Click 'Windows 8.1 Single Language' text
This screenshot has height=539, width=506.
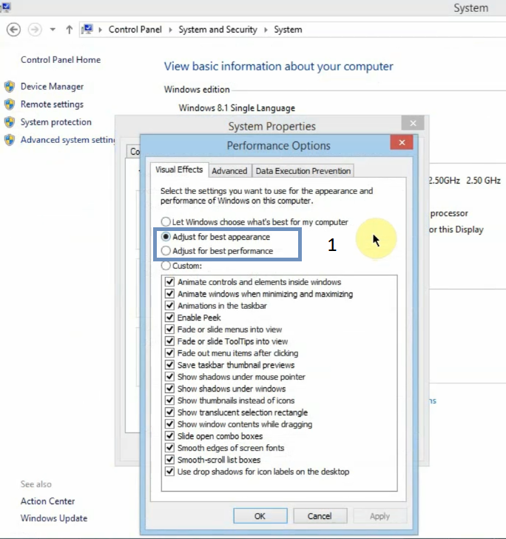point(237,108)
